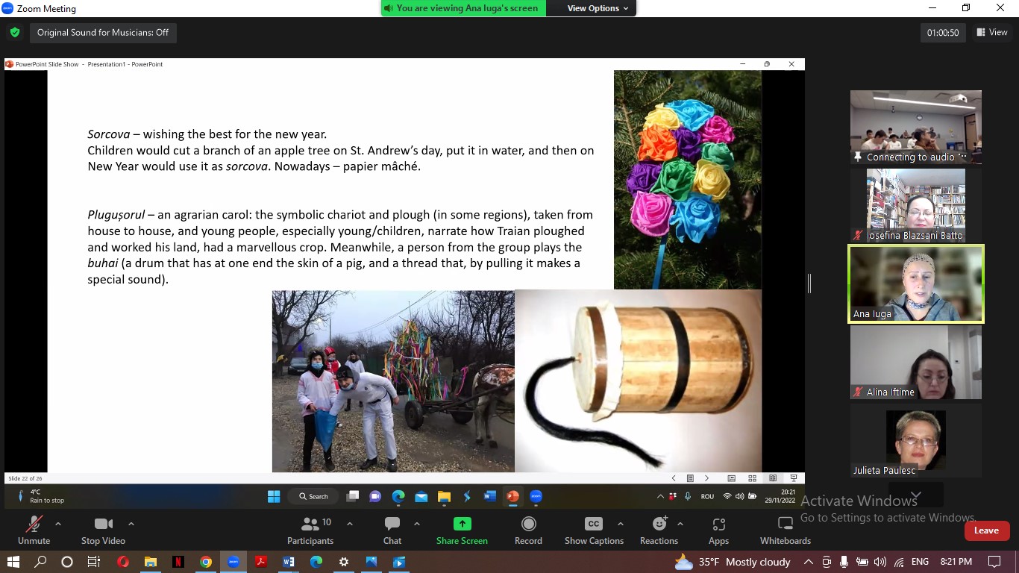The height and width of the screenshot is (573, 1019).
Task: Click the Search box in the shared taskbar
Action: [313, 496]
